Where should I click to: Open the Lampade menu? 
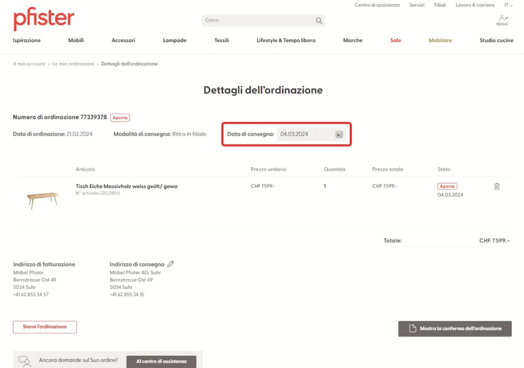[x=175, y=40]
